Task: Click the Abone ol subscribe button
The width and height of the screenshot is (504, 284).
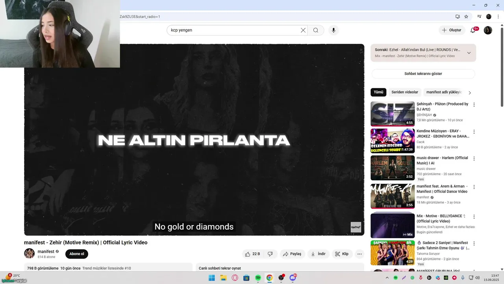Action: 77,254
